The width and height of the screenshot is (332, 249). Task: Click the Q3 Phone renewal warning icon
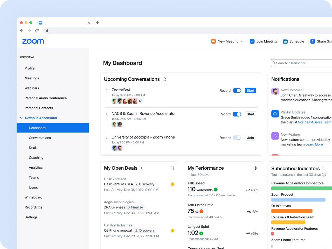pyautogui.click(x=172, y=231)
